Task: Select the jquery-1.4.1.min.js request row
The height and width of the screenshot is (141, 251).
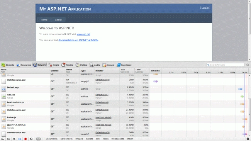Action: [x=124, y=126]
